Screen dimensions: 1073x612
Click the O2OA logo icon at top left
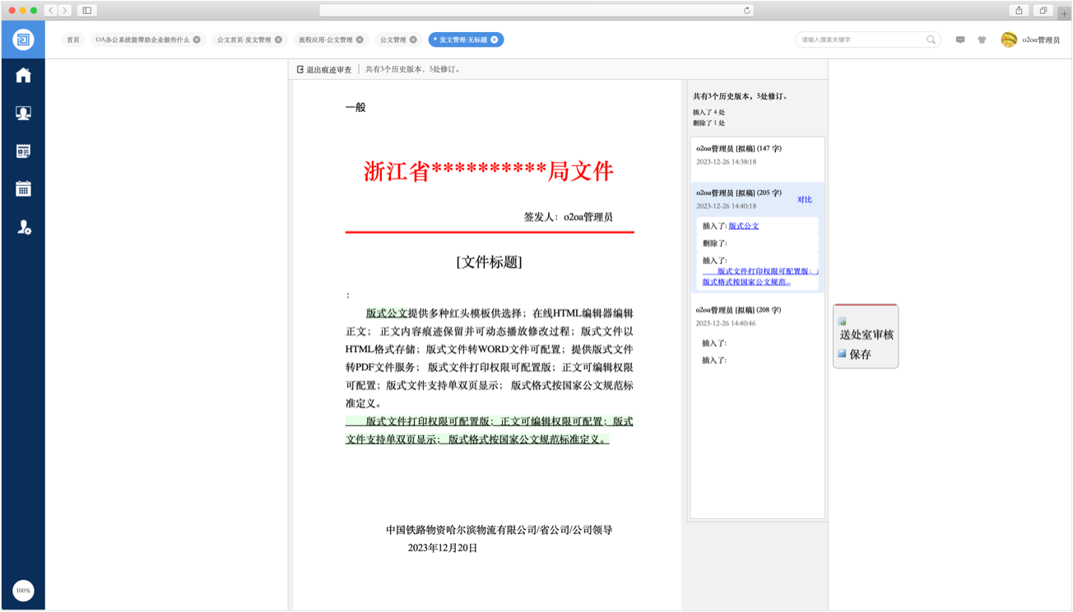(x=23, y=39)
